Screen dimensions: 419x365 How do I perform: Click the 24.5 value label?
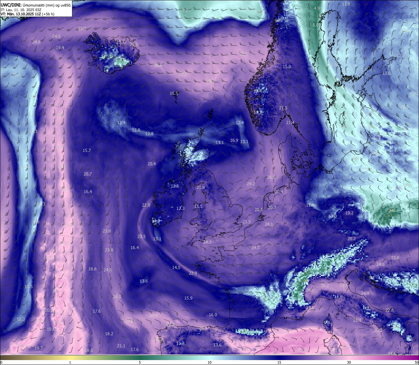tap(56, 36)
